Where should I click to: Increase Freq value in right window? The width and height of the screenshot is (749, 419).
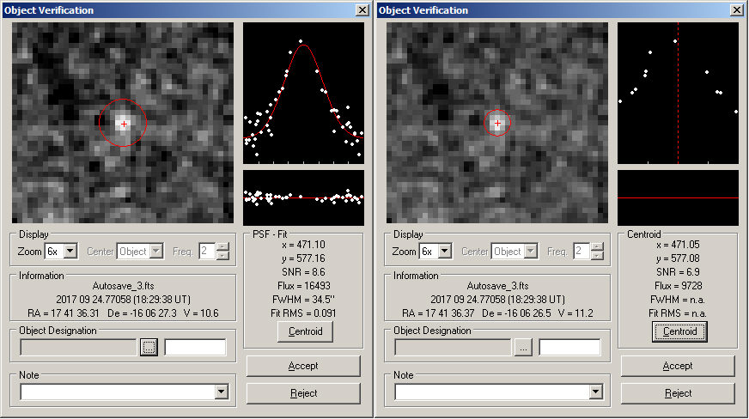(597, 247)
